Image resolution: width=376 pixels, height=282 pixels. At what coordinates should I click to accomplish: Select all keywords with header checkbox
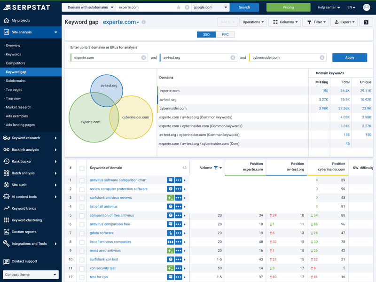pyautogui.click(x=82, y=168)
